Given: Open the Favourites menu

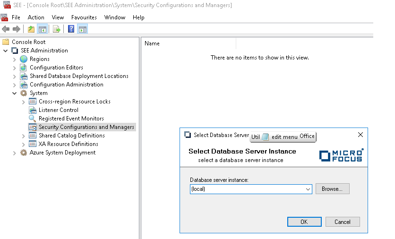Looking at the screenshot, I should tap(84, 17).
